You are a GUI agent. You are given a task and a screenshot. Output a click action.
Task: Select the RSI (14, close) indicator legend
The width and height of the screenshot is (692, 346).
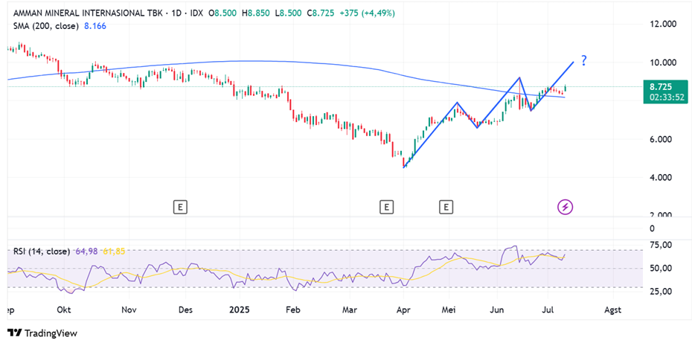pyautogui.click(x=42, y=252)
